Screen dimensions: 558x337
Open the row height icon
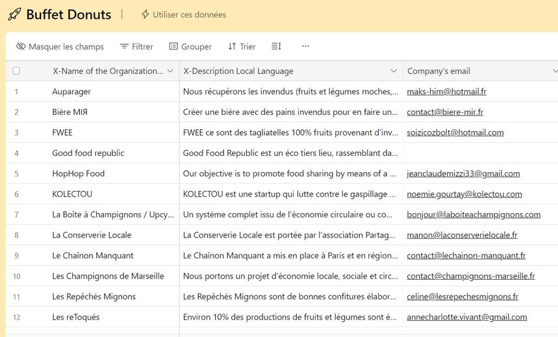[276, 46]
